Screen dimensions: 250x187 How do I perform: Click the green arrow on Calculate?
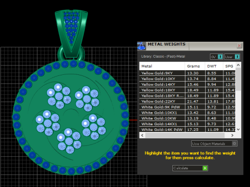(205, 168)
